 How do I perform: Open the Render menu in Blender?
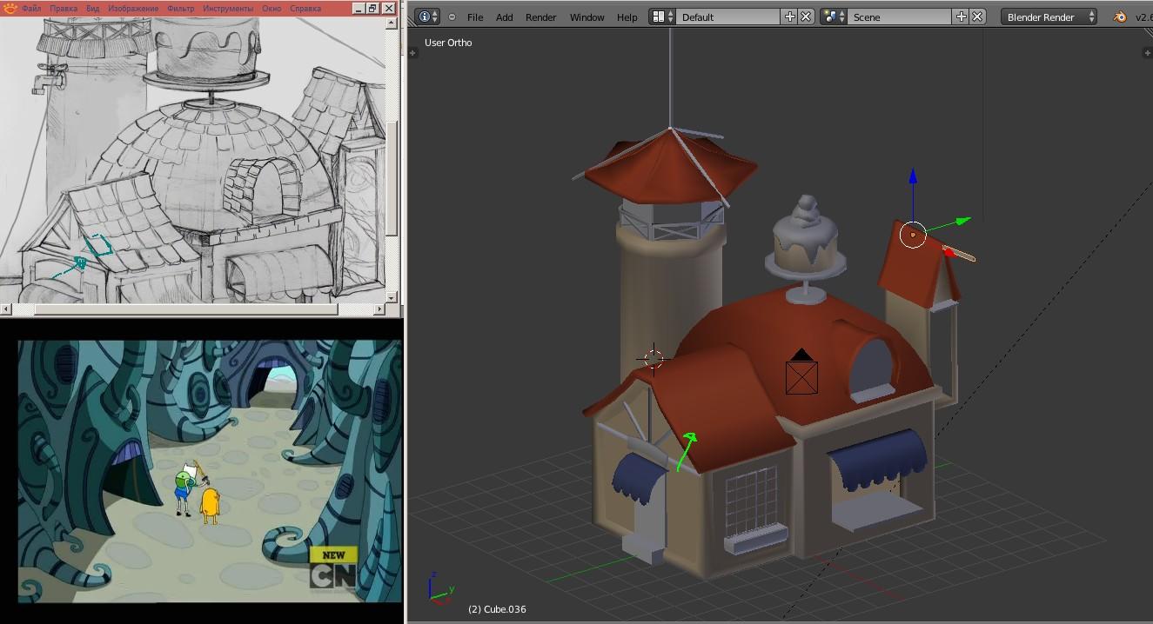(x=540, y=17)
